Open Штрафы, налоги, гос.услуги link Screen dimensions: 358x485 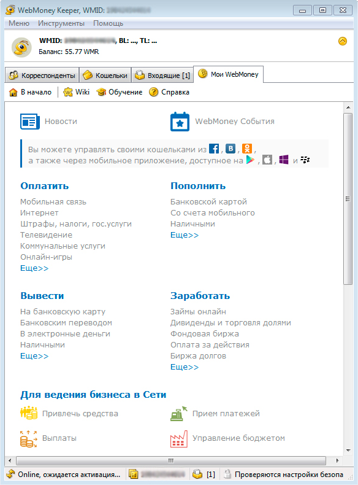click(76, 224)
